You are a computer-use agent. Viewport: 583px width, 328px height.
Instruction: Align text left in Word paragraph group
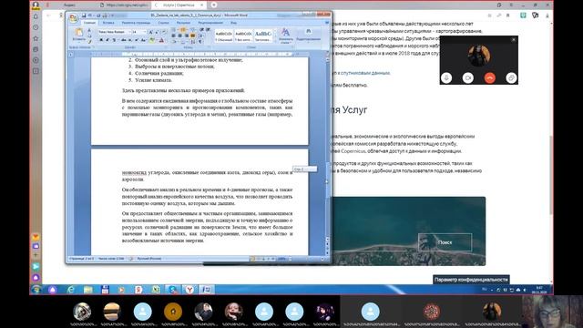(x=174, y=36)
